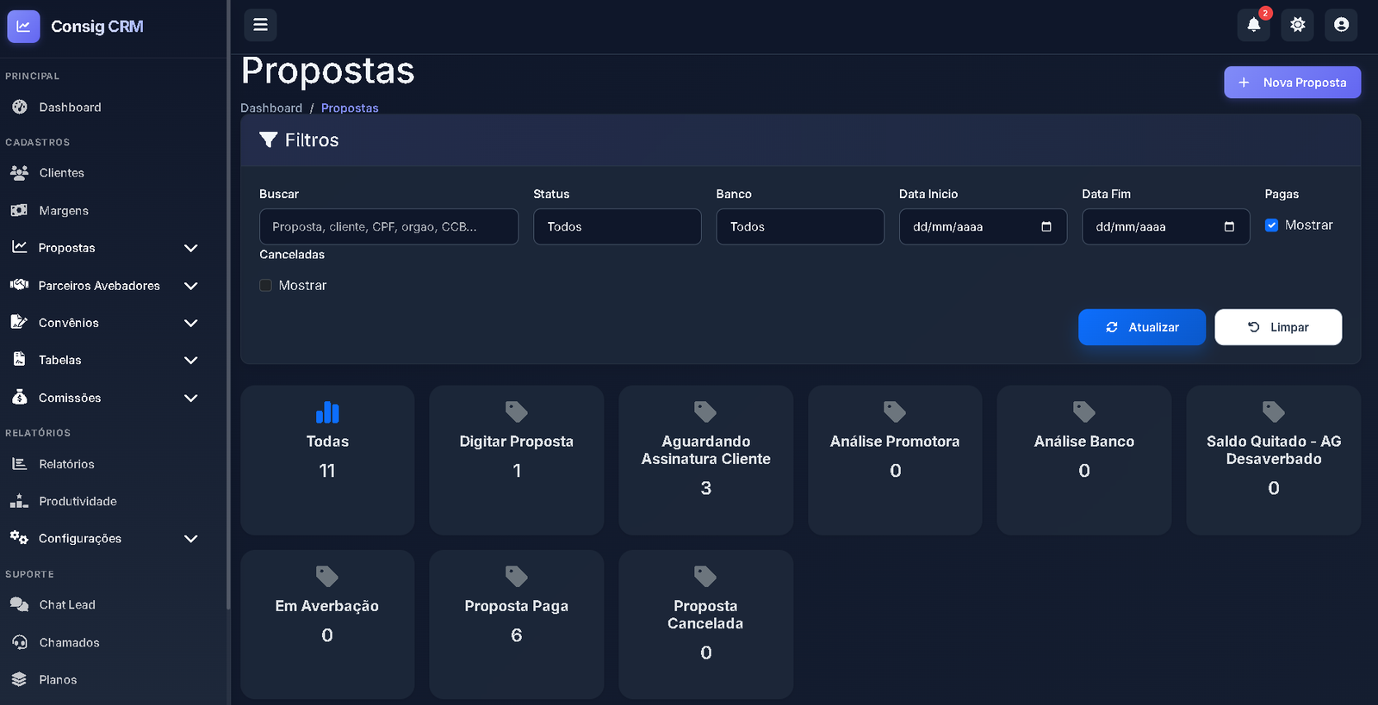Click the Atualizar button

point(1142,327)
